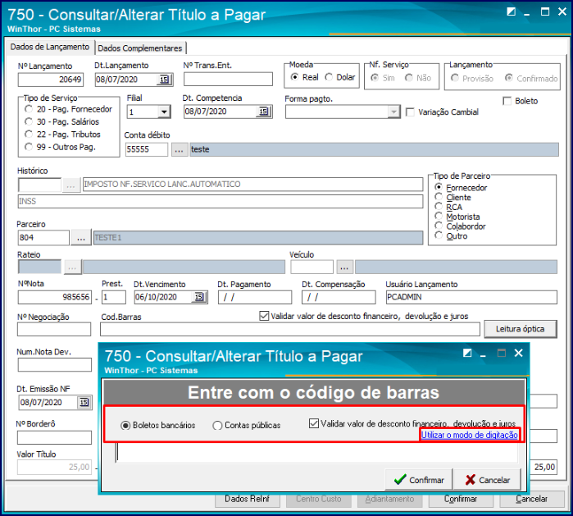
Task: Click Cancelar at the main window bottom
Action: point(532,499)
